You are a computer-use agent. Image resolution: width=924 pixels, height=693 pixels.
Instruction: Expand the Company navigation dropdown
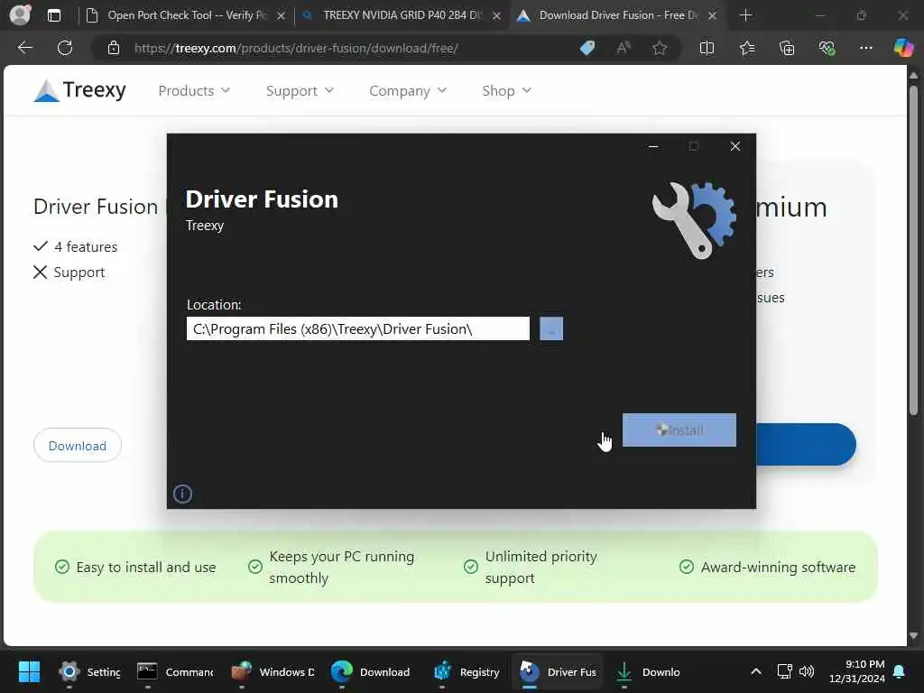[x=408, y=91]
